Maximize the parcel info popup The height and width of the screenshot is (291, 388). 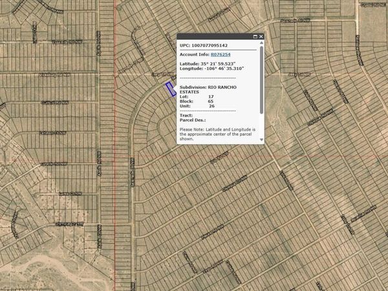tap(255, 37)
